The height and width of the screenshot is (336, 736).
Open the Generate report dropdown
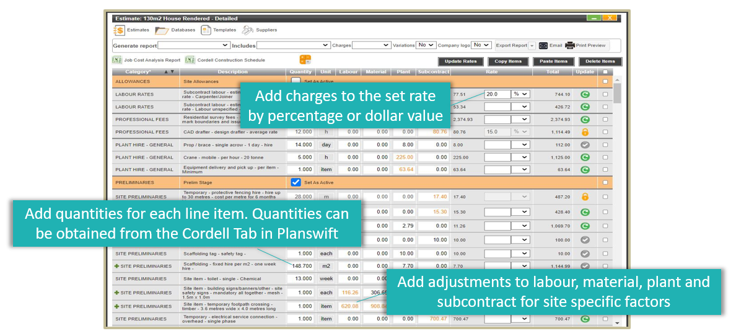(193, 46)
